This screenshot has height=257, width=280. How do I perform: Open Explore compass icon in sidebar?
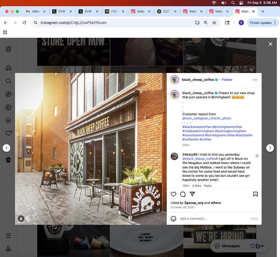(x=9, y=94)
